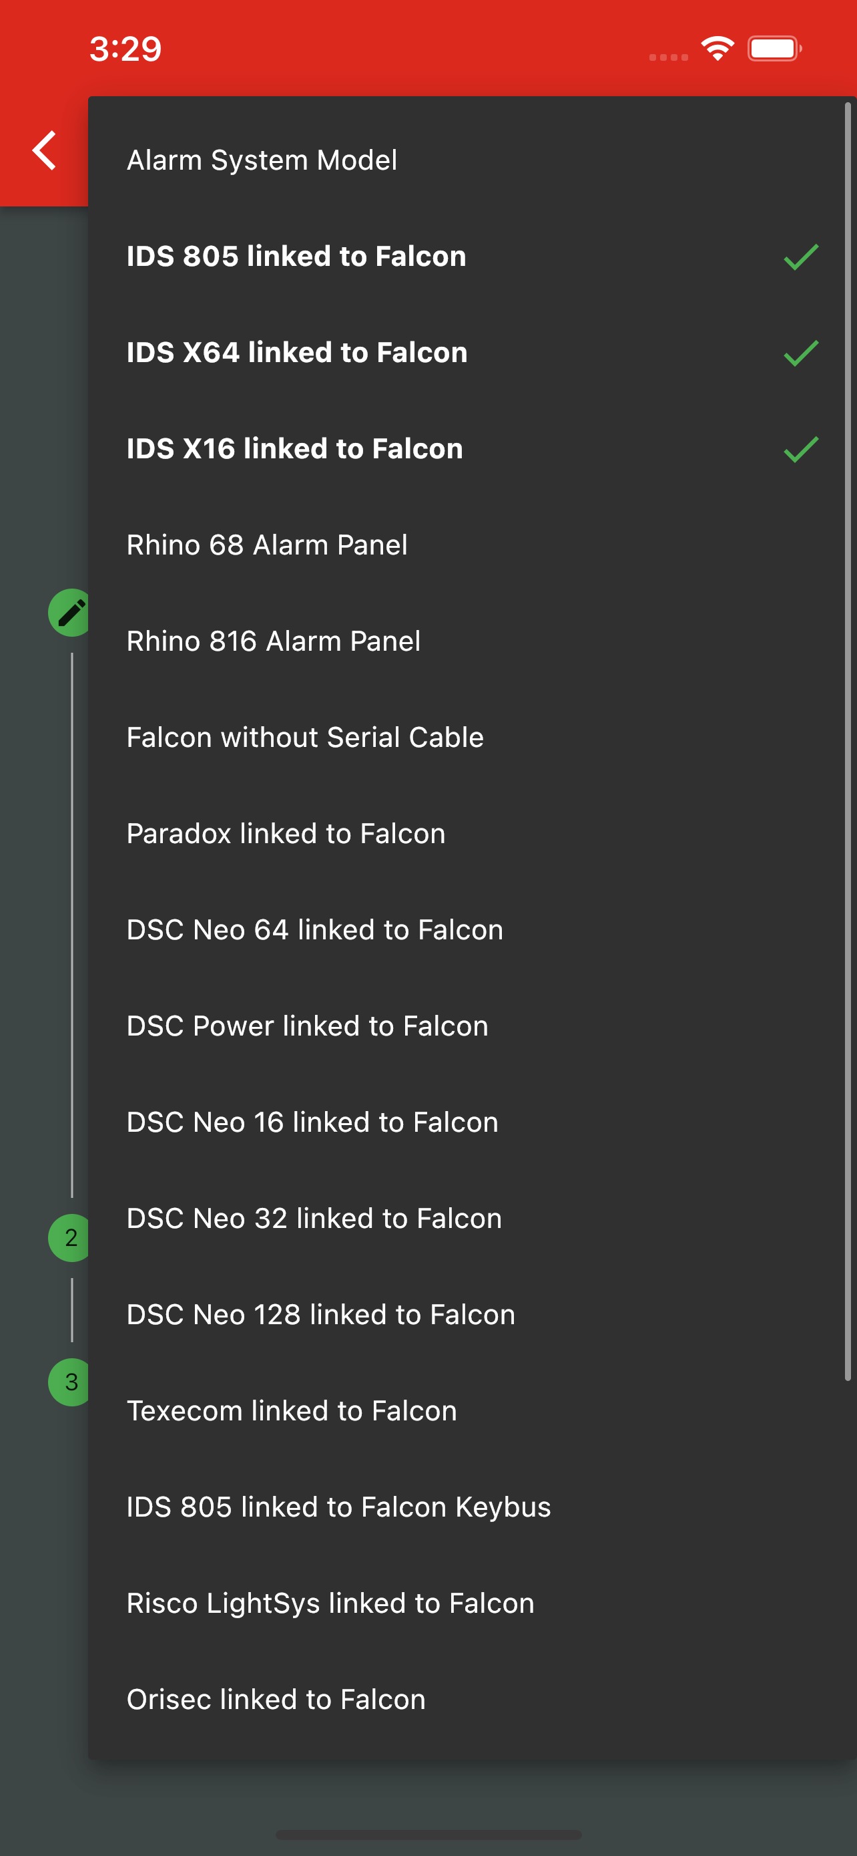
Task: Choose DSC Neo 64 linked to Falcon
Action: pos(314,929)
